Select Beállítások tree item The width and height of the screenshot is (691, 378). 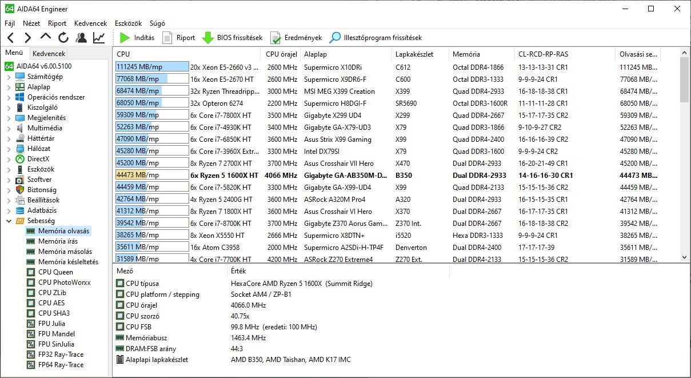pyautogui.click(x=43, y=200)
